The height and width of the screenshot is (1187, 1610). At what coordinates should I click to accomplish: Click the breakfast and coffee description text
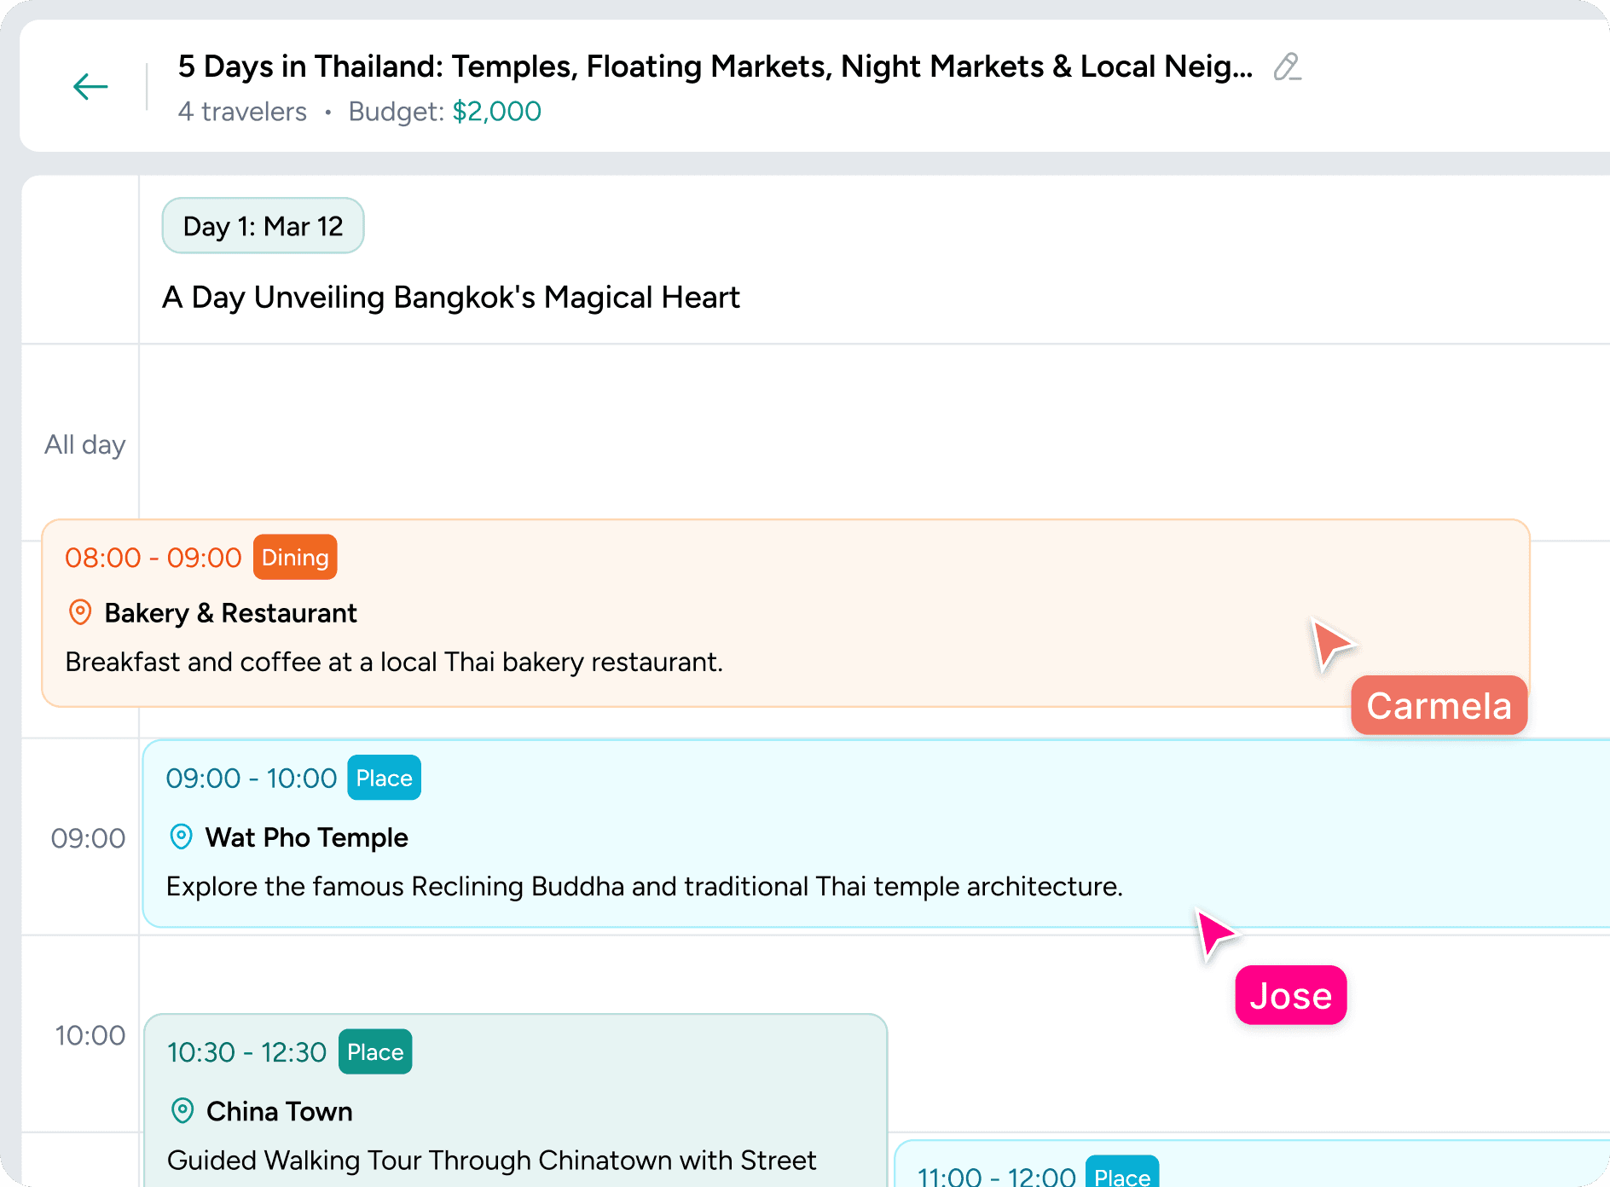(x=394, y=662)
